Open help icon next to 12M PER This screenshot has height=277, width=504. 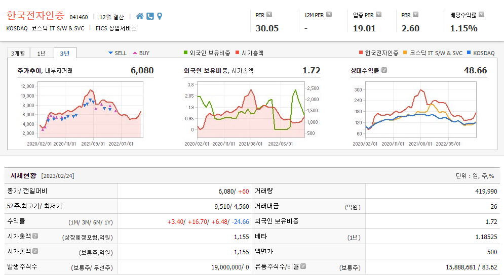pos(329,15)
